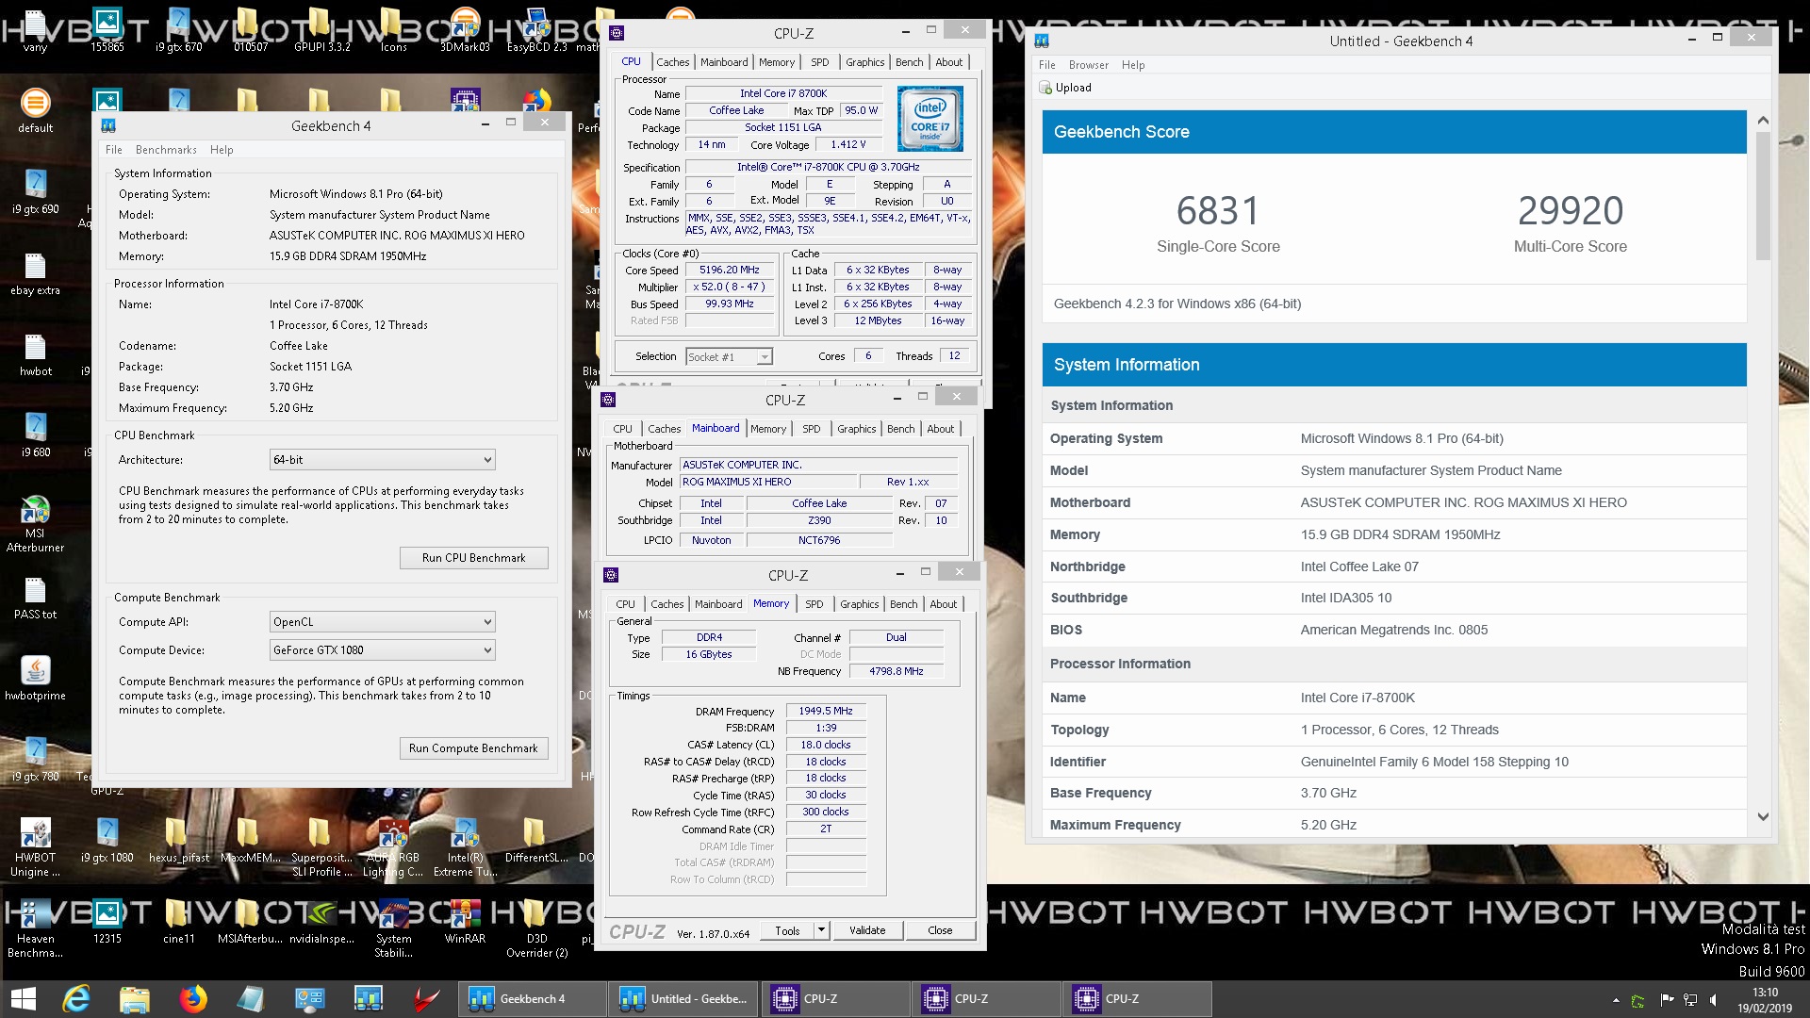Screen dimensions: 1810x1018
Task: Open the PASS tot text file
Action: click(x=35, y=597)
